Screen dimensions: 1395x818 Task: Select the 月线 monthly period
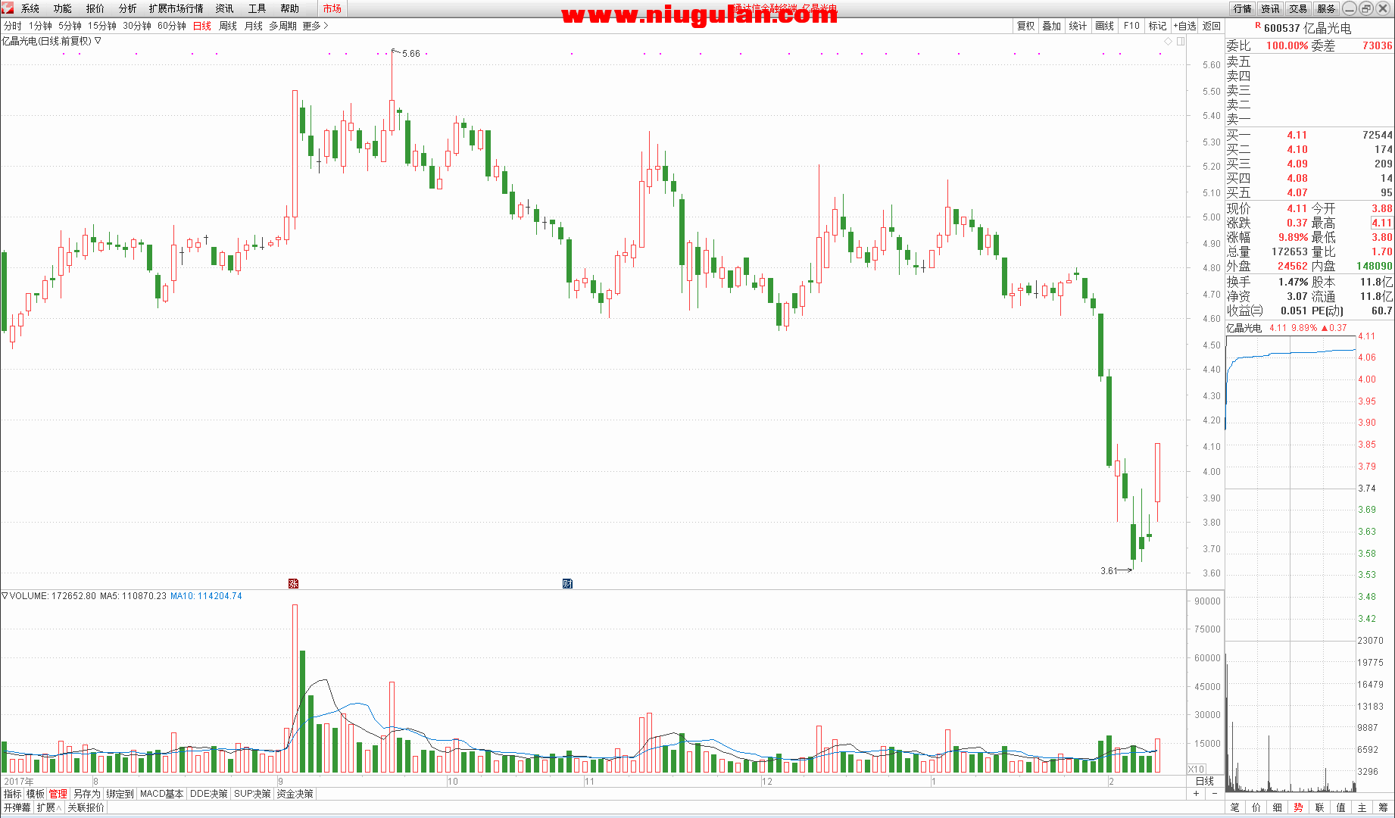click(x=254, y=26)
